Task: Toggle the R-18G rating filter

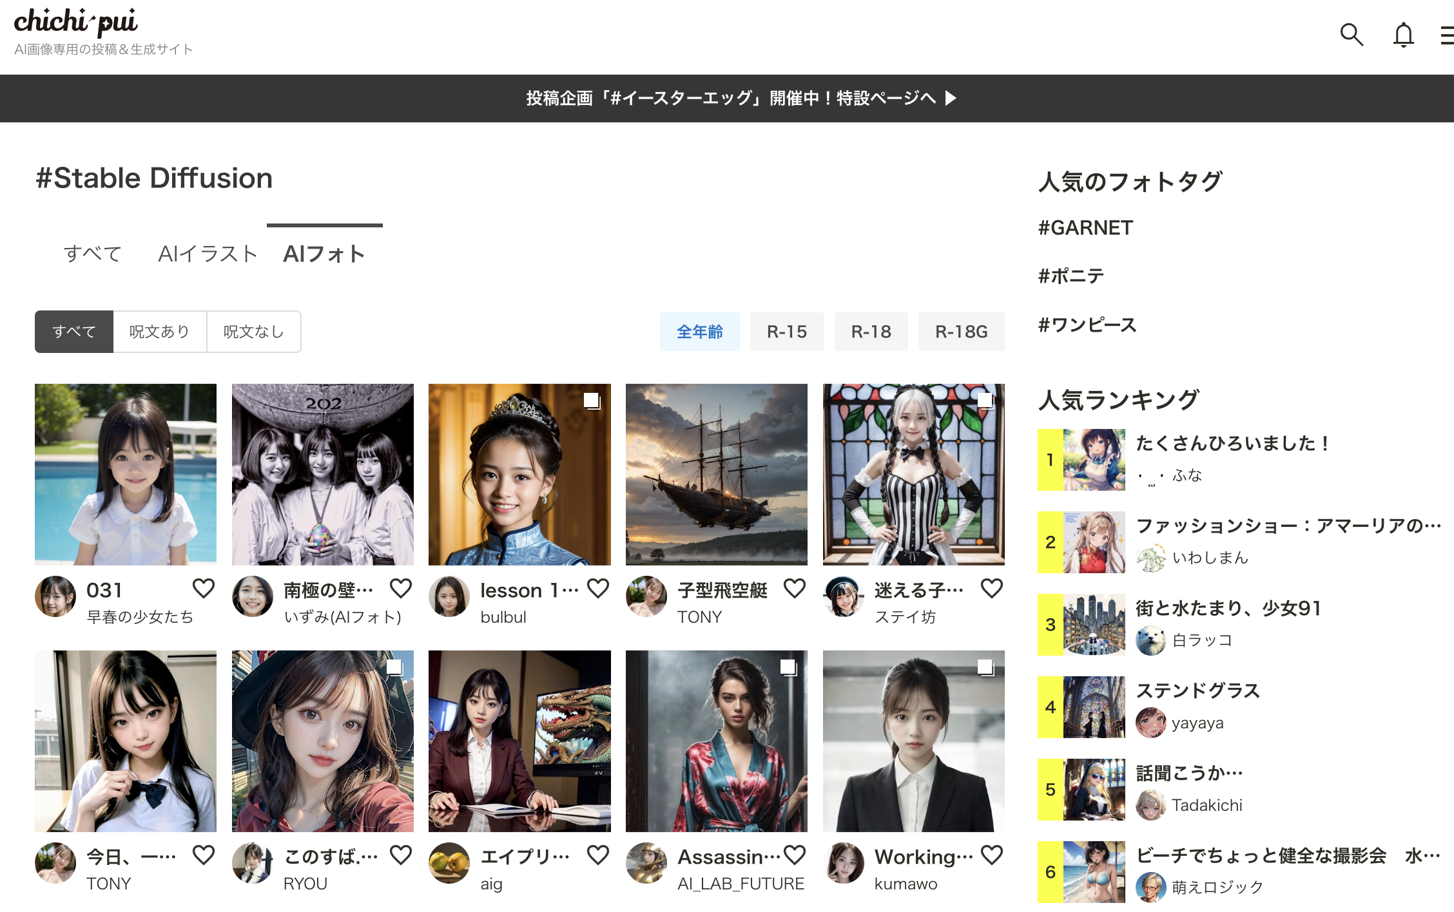Action: coord(961,332)
